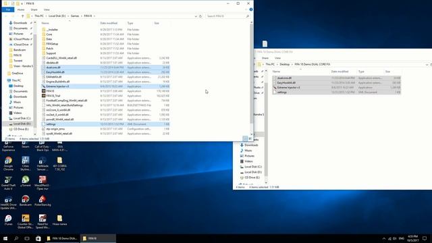Viewport: 432px width, 243px height.
Task: Expand the ribbon in FIFA18 window
Action: pyautogui.click(x=246, y=9)
